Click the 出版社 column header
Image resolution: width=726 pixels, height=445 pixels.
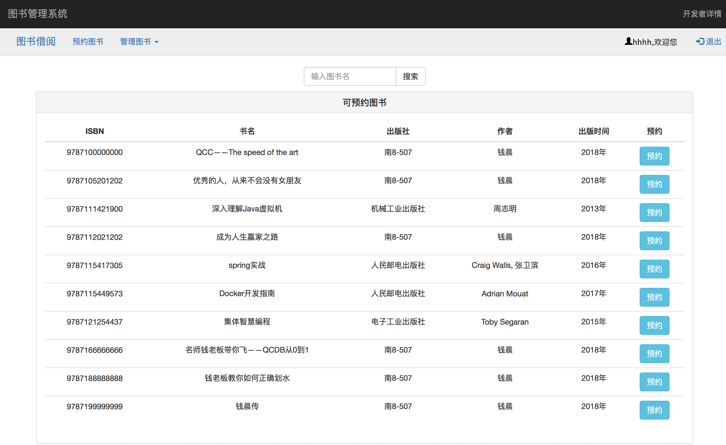(x=398, y=131)
